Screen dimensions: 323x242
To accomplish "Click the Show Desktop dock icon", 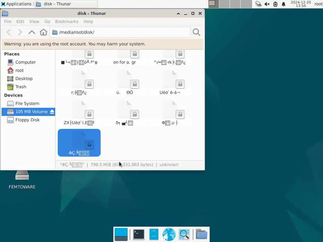I will [121, 234].
